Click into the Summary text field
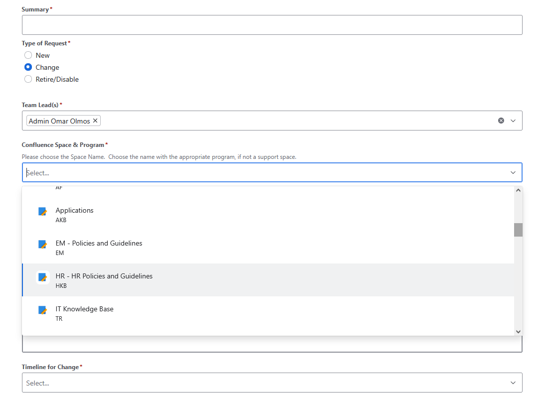The height and width of the screenshot is (393, 546). (272, 25)
